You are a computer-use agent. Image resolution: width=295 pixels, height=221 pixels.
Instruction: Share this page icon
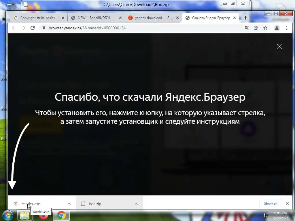[256, 28]
